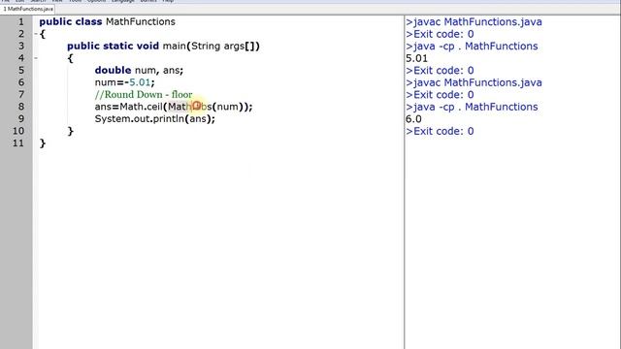Click the 6.0 result in the output pane
The height and width of the screenshot is (349, 621).
point(413,118)
